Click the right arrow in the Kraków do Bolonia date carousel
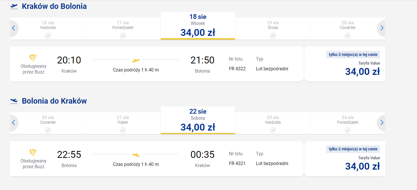The width and height of the screenshot is (417, 190). (x=382, y=28)
